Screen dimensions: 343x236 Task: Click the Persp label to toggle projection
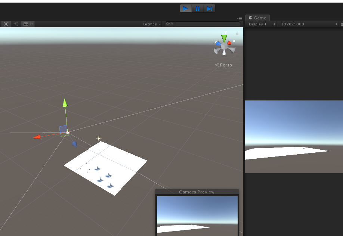pyautogui.click(x=225, y=65)
